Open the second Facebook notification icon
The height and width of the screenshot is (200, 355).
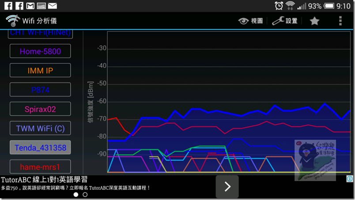pos(19,6)
